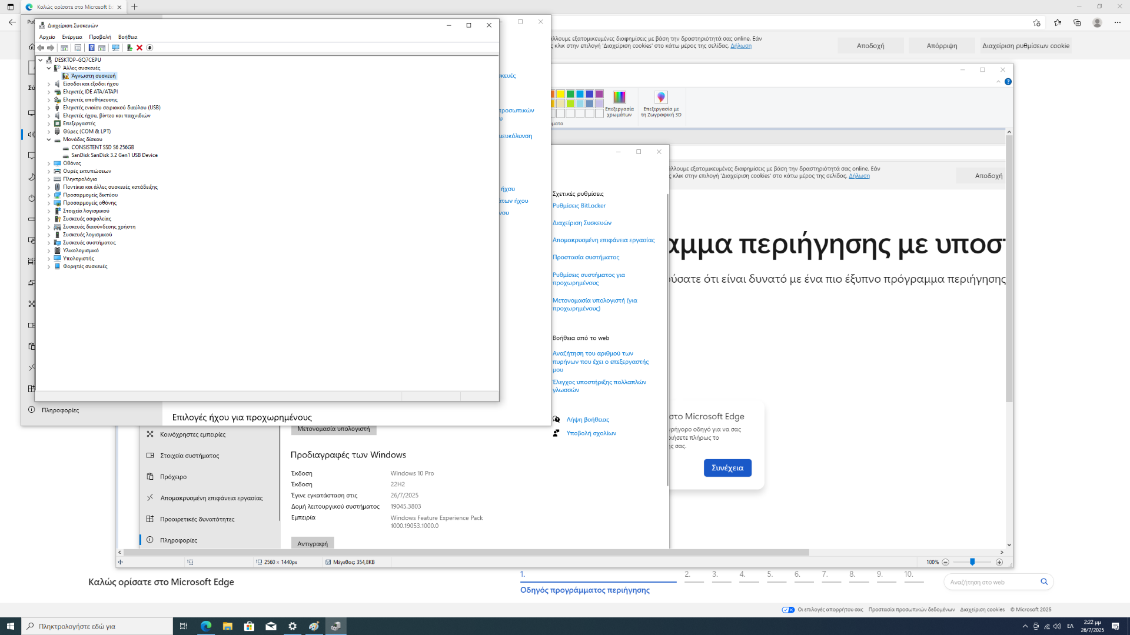
Task: Click the blue Help icon in Paint ribbon
Action: [x=1008, y=82]
